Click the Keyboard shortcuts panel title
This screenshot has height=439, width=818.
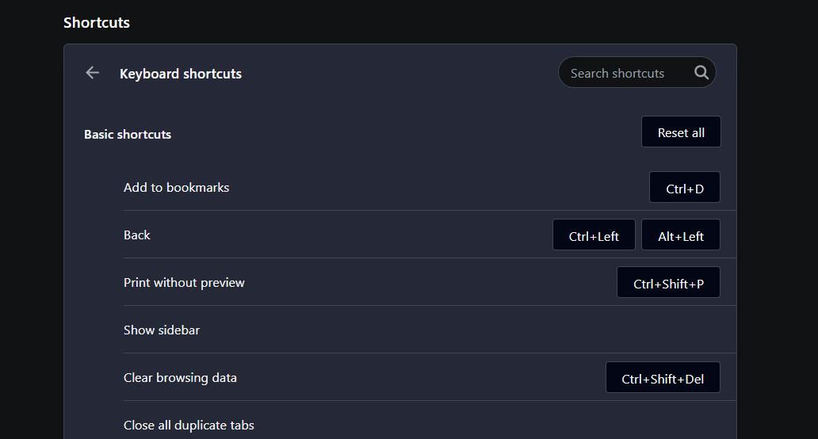click(181, 74)
